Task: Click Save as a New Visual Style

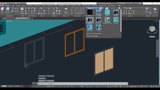Action: [94, 33]
